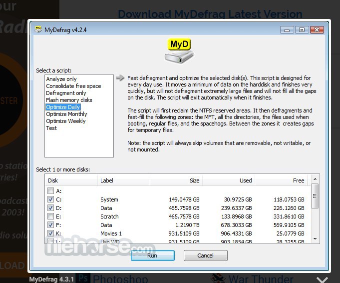Click the Free column header
340x283 pixels.
[281, 180]
